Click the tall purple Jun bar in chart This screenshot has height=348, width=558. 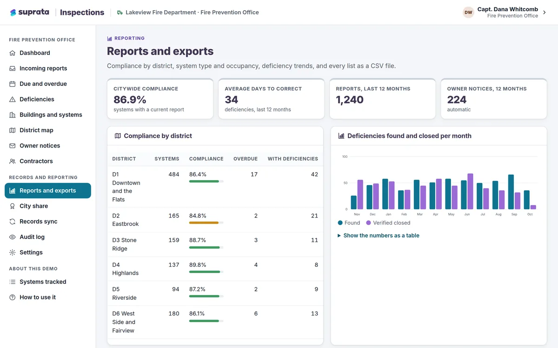click(470, 191)
